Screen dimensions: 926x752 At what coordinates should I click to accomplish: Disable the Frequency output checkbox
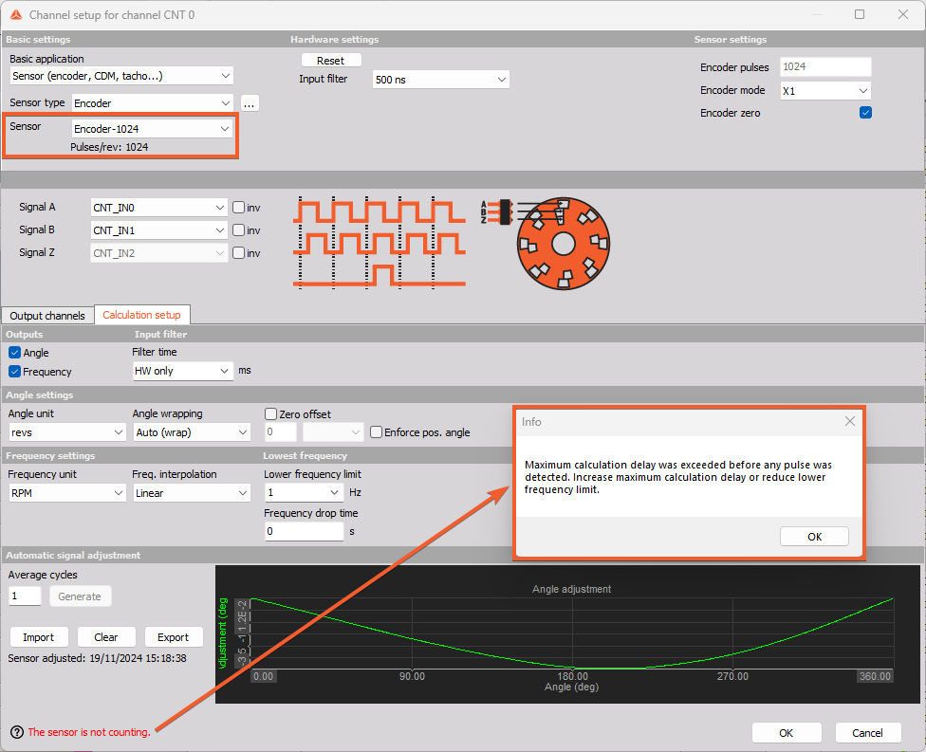[x=15, y=372]
